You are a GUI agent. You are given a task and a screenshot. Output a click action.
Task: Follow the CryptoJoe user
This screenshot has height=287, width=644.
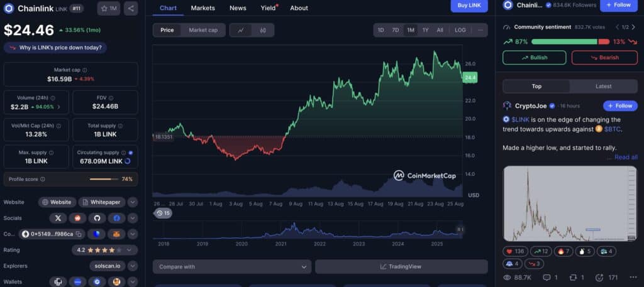pyautogui.click(x=620, y=106)
